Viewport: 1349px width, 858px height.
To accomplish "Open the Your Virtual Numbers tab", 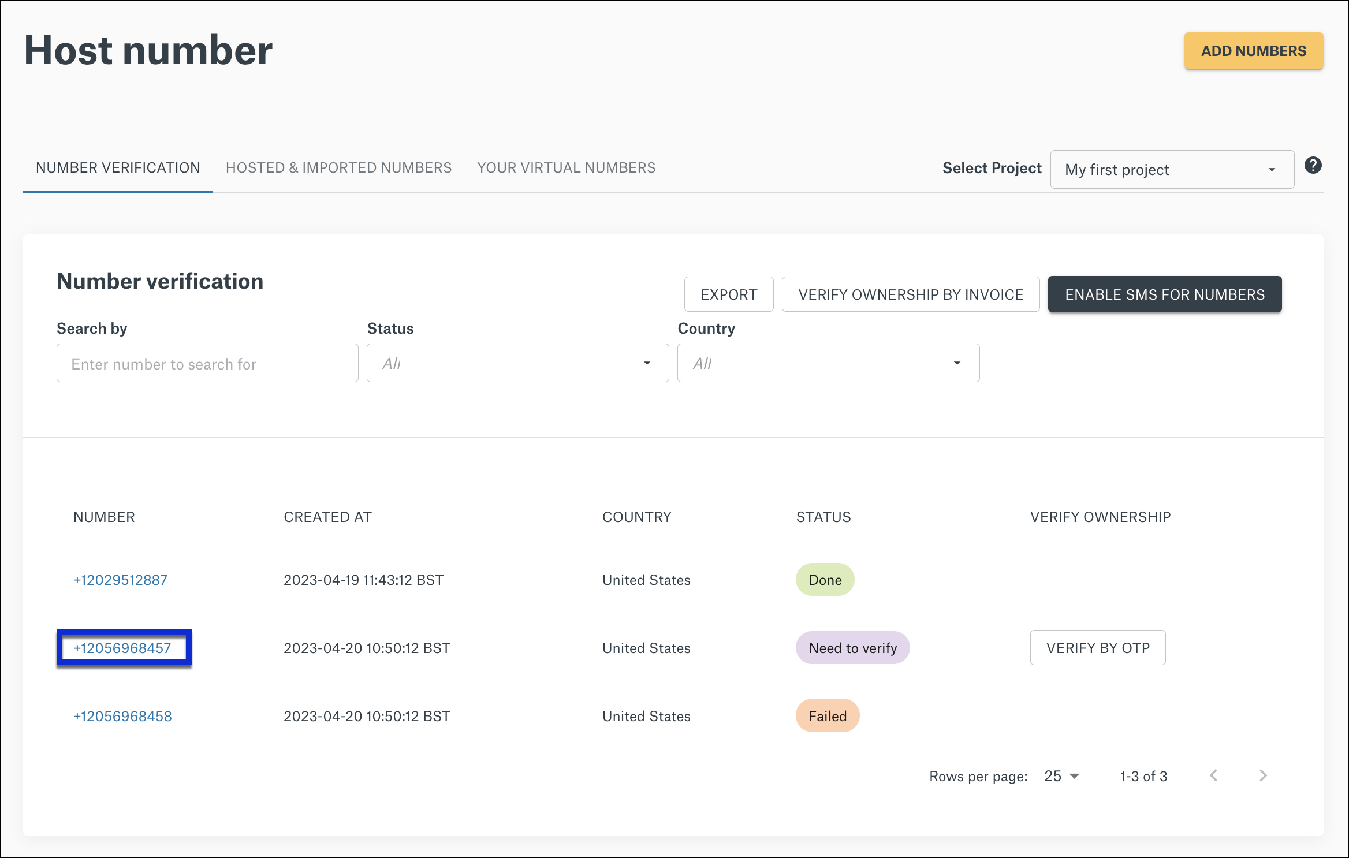I will pos(567,167).
